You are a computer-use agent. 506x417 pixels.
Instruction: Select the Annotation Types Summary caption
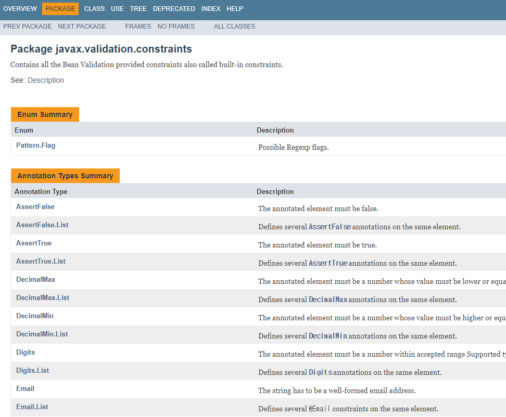tap(65, 176)
